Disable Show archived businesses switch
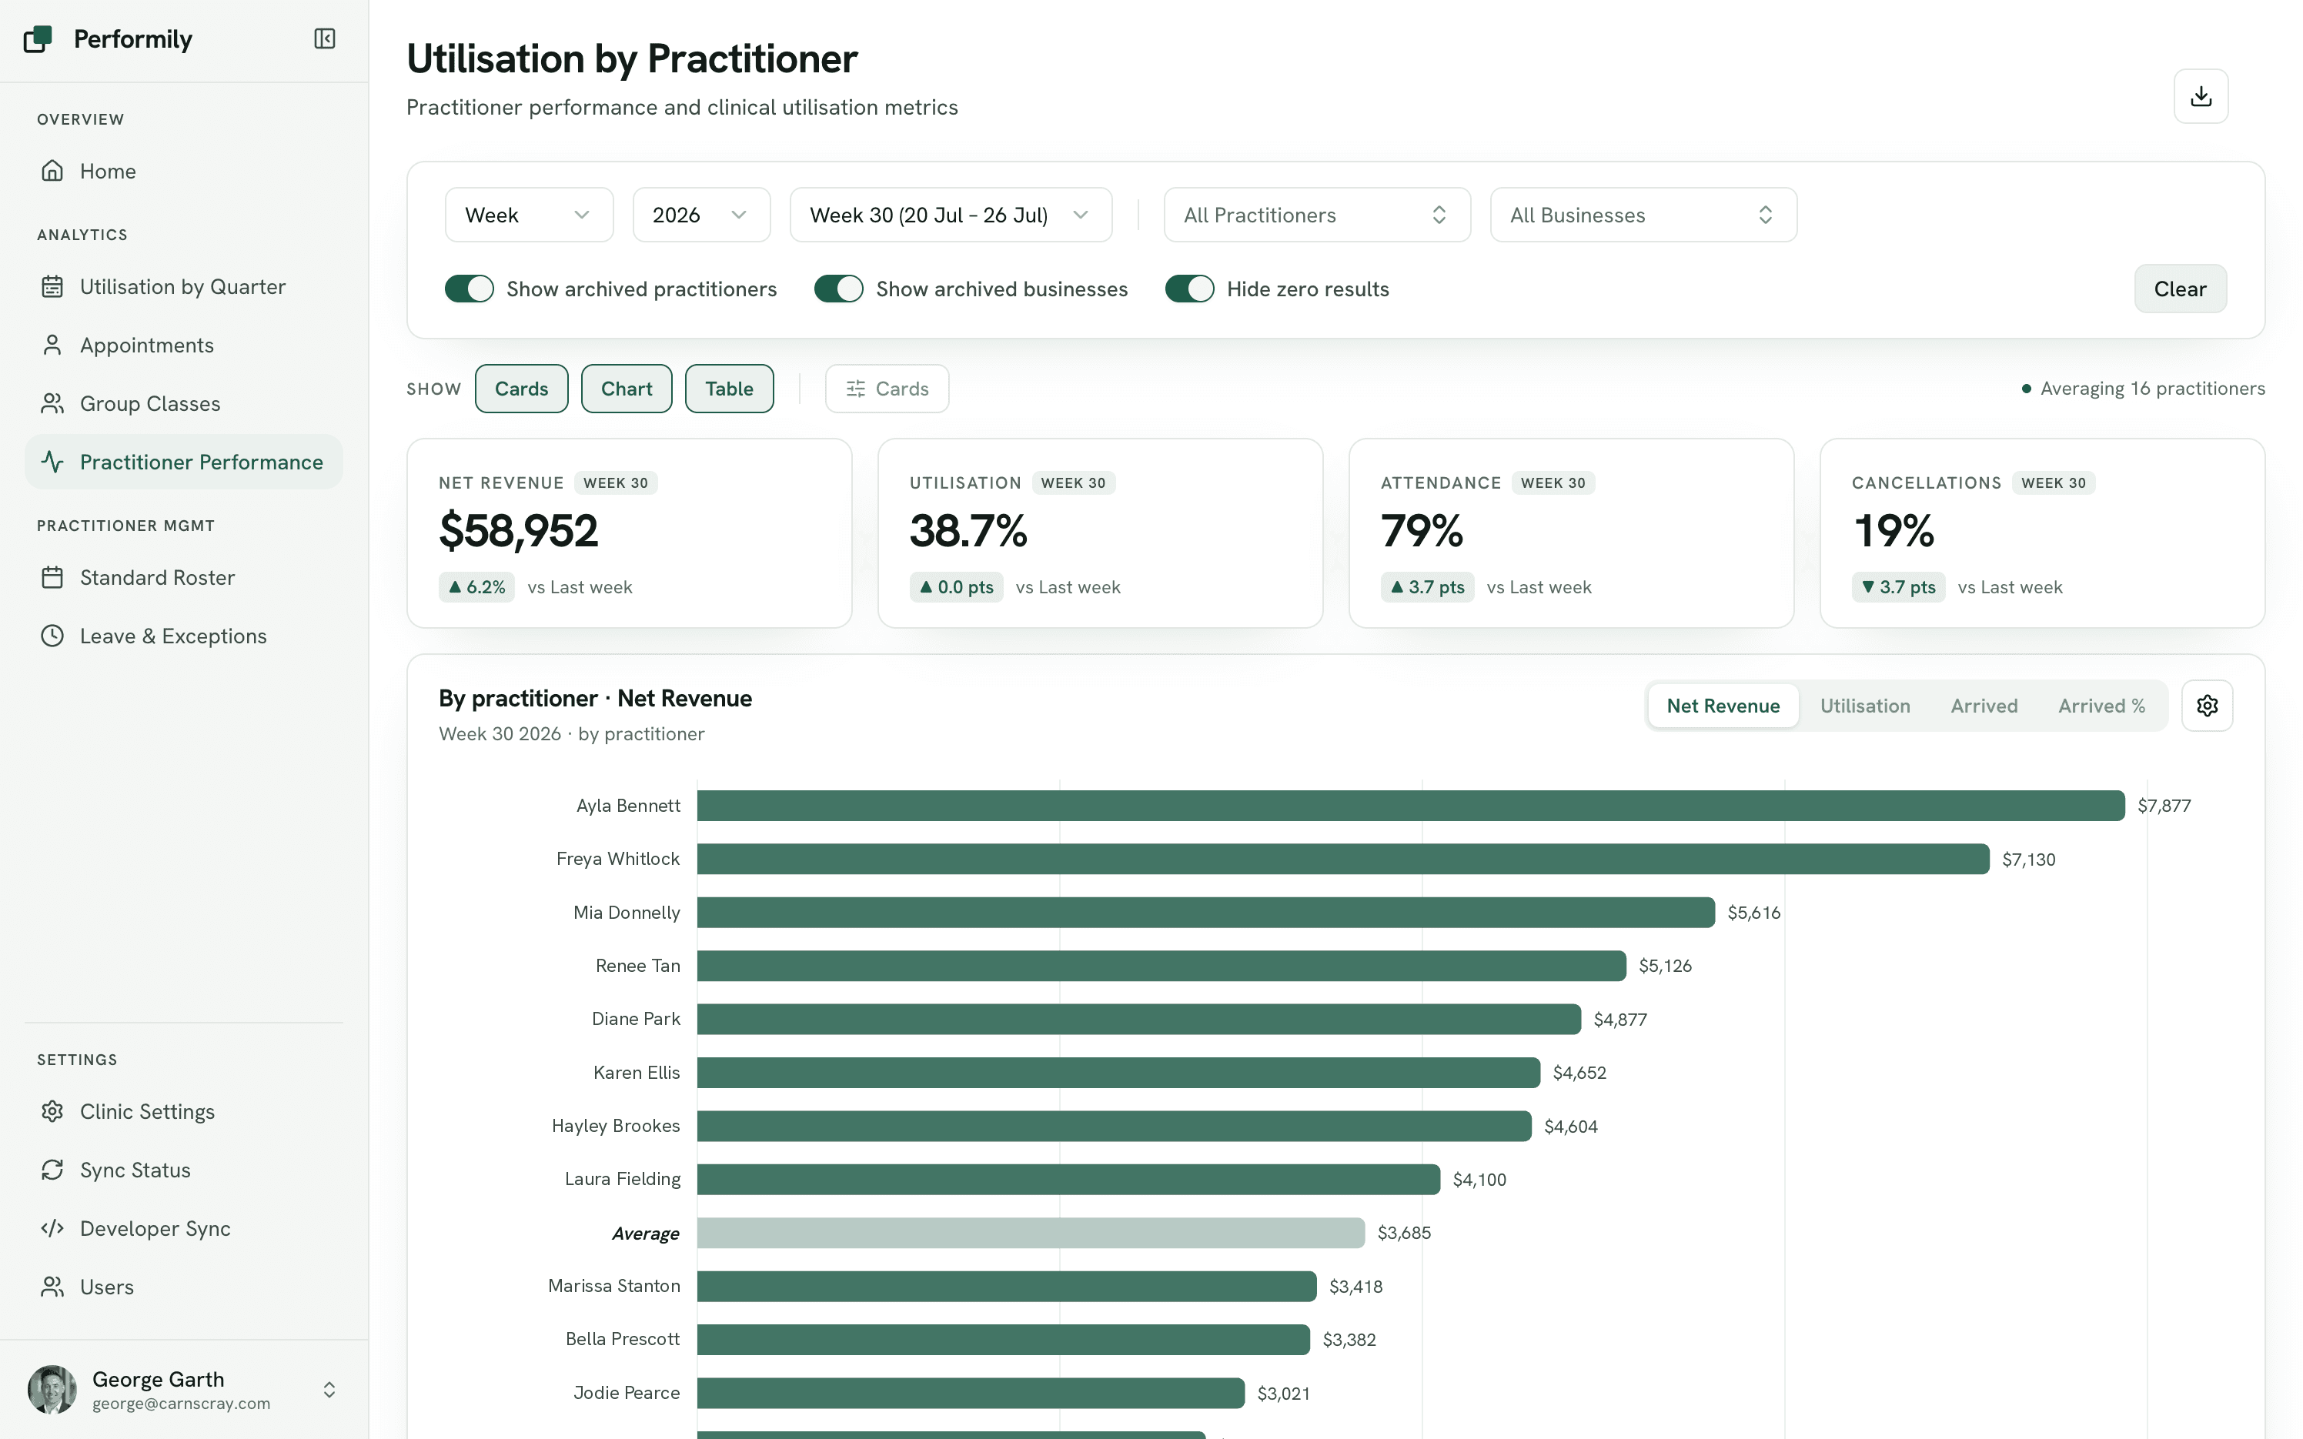 pyautogui.click(x=838, y=289)
